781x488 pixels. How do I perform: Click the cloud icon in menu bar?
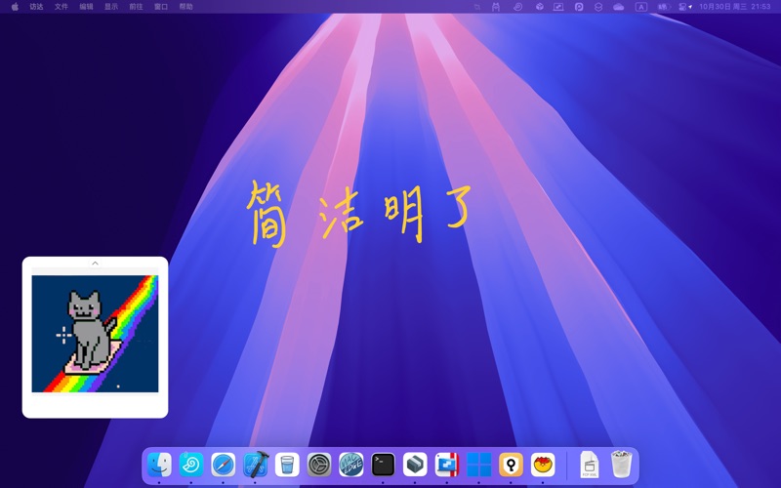(619, 7)
